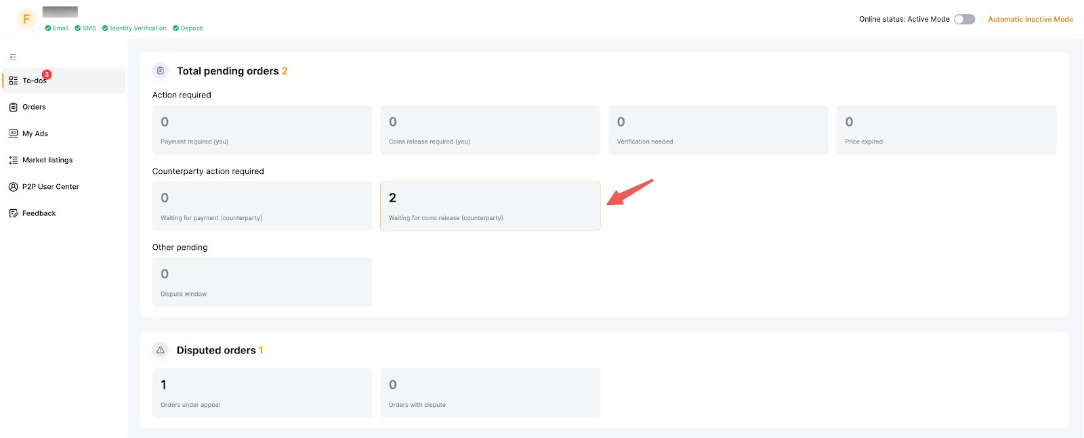1084x438 pixels.
Task: Select the Payment required (you) card
Action: 262,130
